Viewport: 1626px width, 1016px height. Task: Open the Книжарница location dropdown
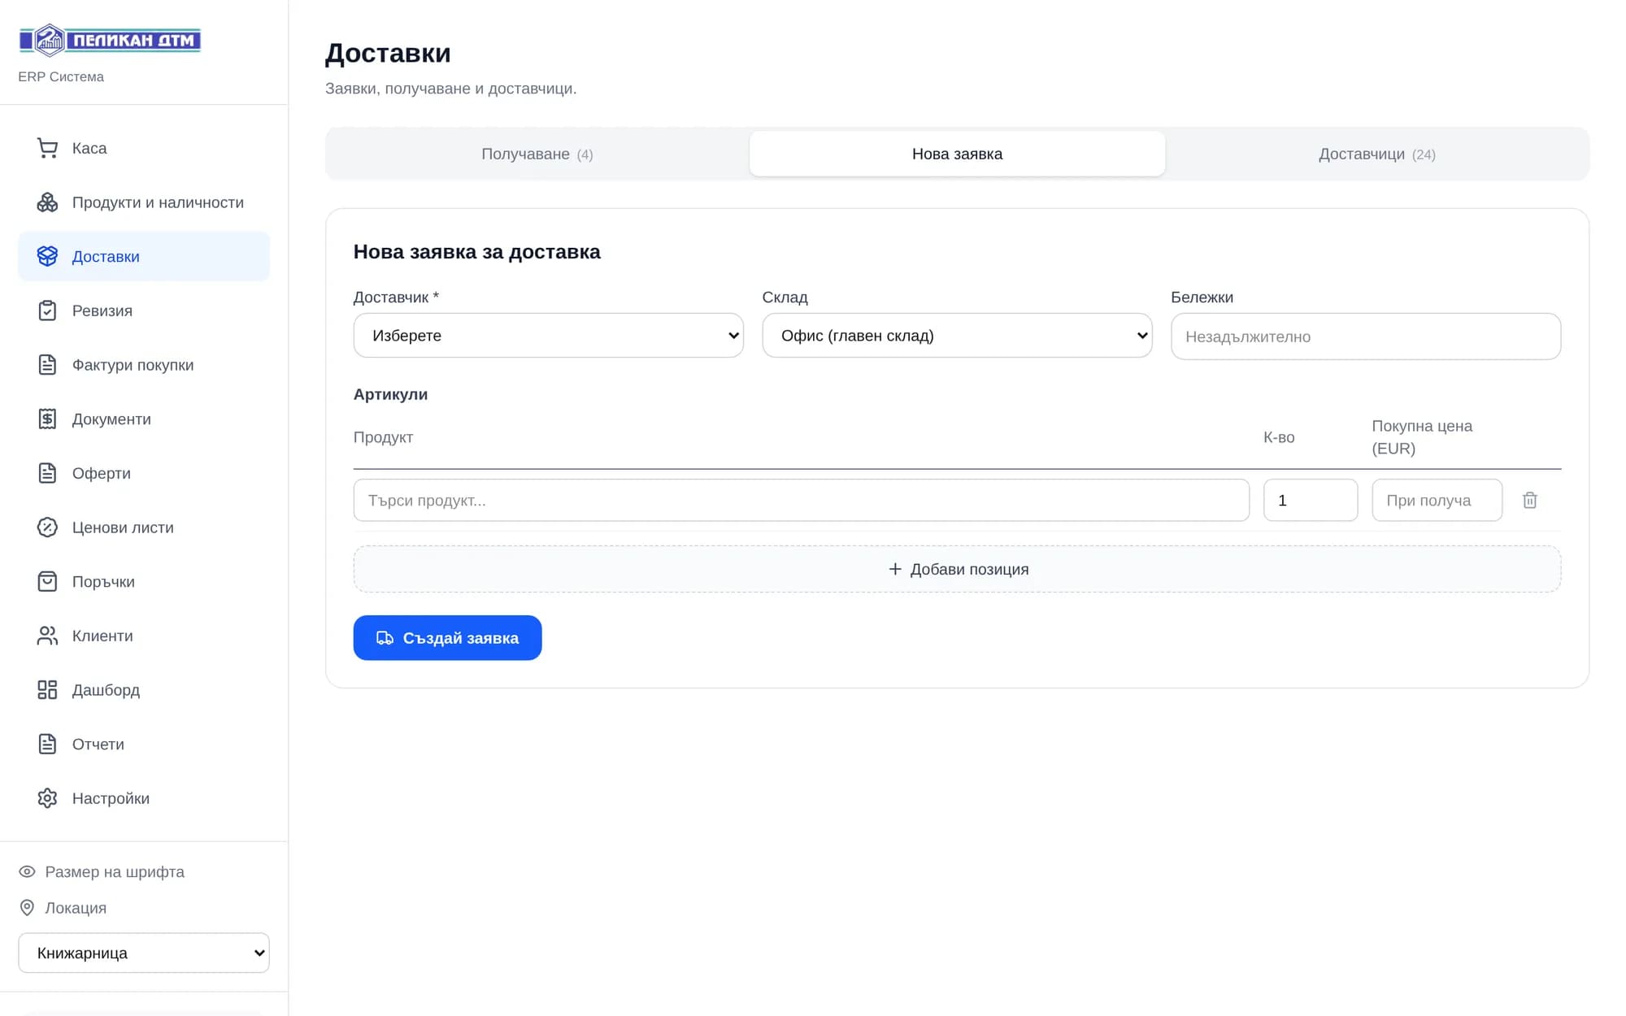[144, 953]
